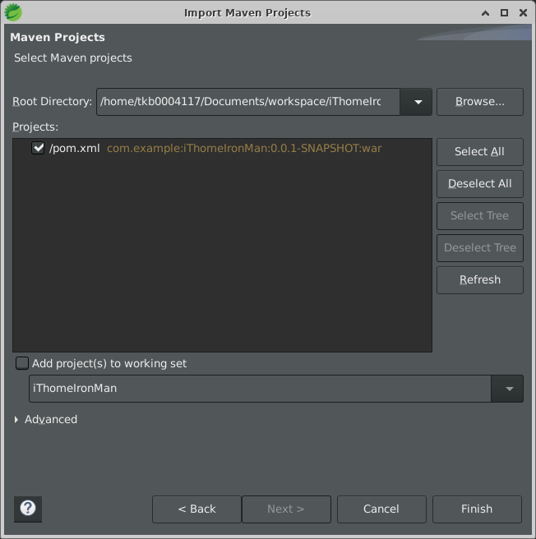Image resolution: width=536 pixels, height=539 pixels.
Task: Click com.example:iThomeIronMan:0.0.1-SNAPSHOT:war text
Action: pos(244,149)
